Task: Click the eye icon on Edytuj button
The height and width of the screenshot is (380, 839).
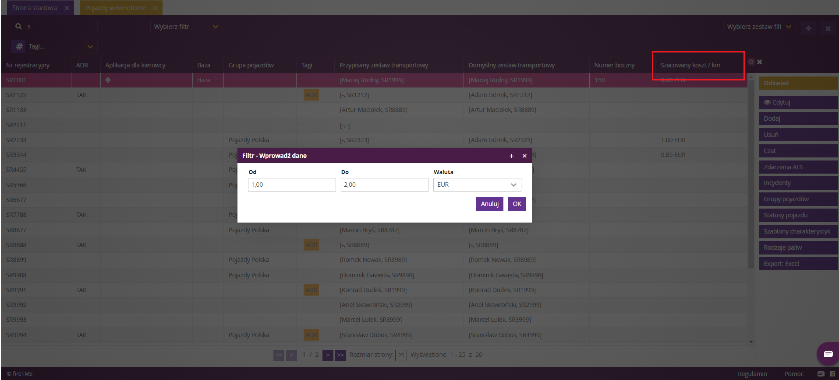Action: (x=767, y=102)
